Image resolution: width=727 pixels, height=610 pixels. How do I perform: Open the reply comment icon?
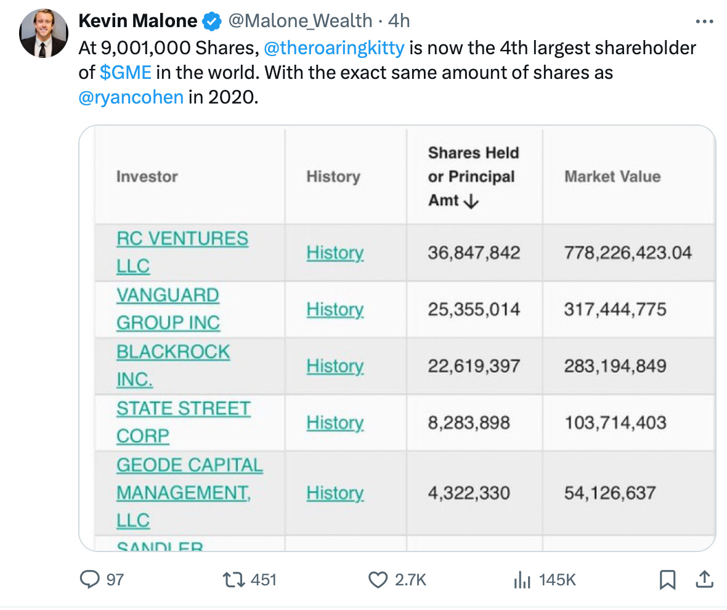89,579
